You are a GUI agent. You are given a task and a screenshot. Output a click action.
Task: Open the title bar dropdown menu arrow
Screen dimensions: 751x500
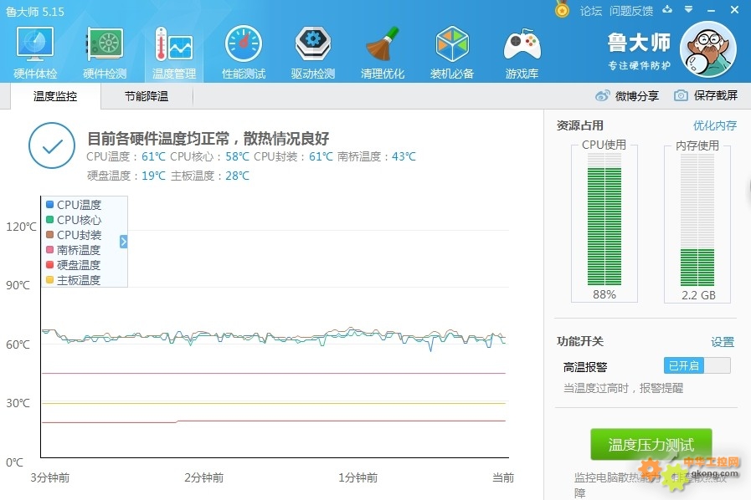click(x=689, y=9)
